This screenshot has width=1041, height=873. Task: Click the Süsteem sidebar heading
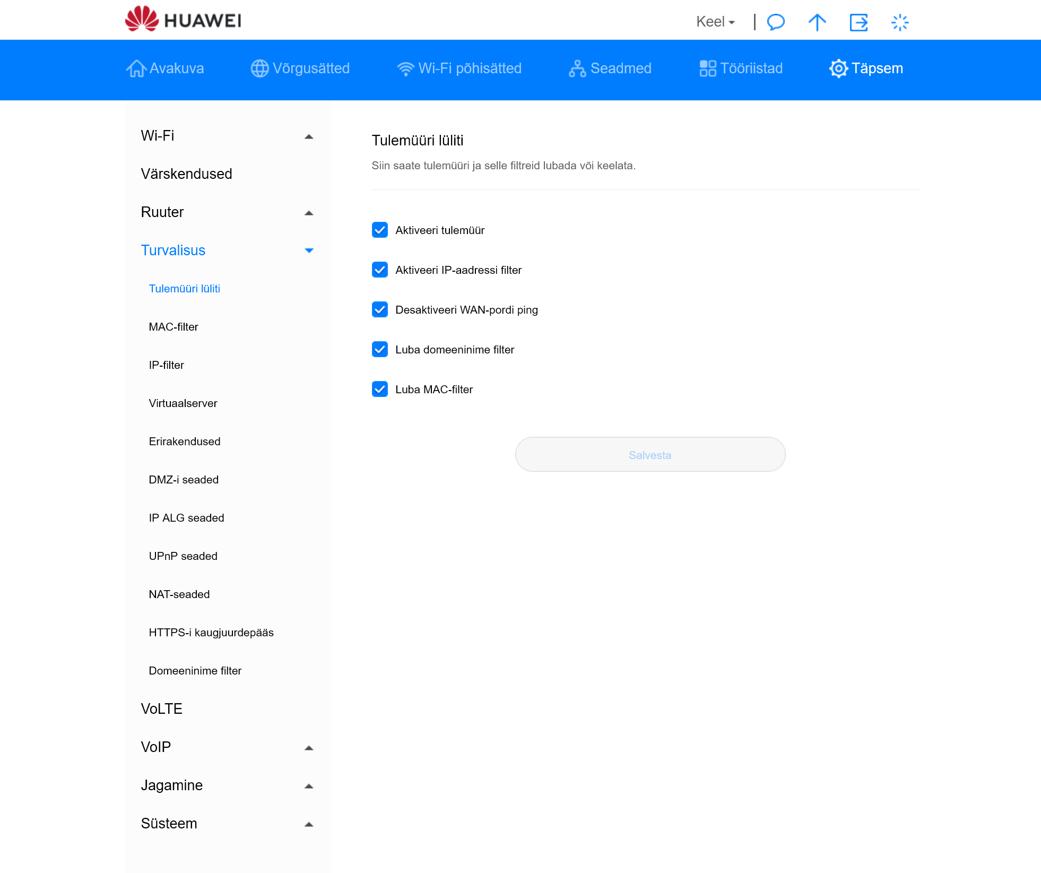coord(169,824)
